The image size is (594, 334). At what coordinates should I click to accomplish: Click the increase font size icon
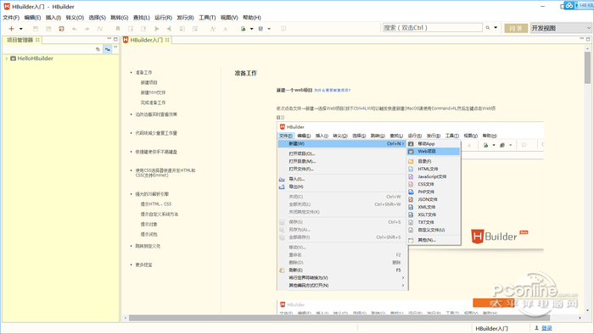(x=213, y=29)
